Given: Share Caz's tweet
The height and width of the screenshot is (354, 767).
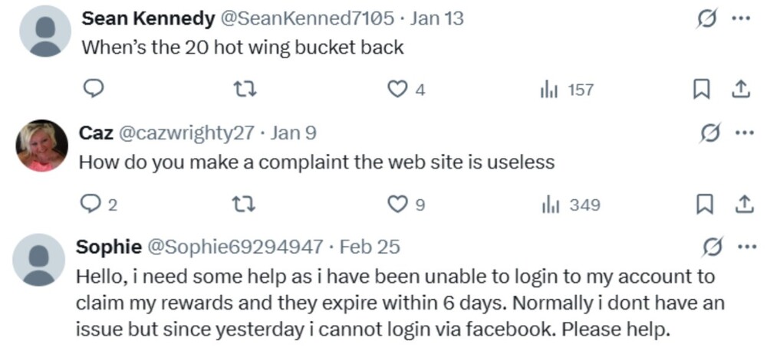Looking at the screenshot, I should tap(740, 205).
